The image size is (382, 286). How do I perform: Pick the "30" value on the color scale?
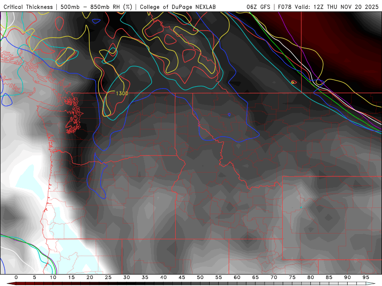(x=127, y=277)
